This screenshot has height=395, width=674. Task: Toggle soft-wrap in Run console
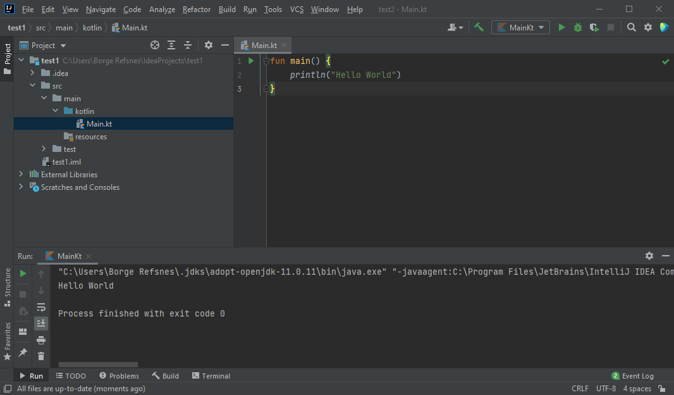pyautogui.click(x=41, y=307)
